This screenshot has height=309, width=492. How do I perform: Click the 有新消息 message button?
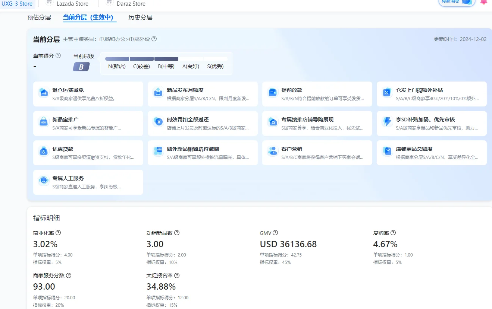457,2
